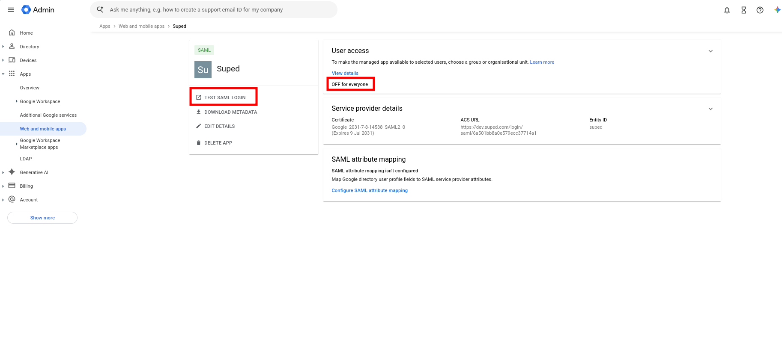Click the Account at-sign icon
Screen dimensions: 782x343
[12, 199]
